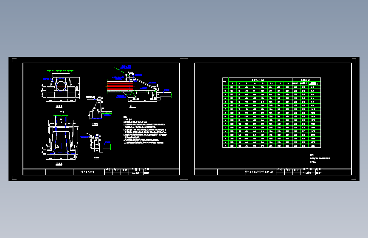Click the title block of the right sheet

click(x=273, y=172)
